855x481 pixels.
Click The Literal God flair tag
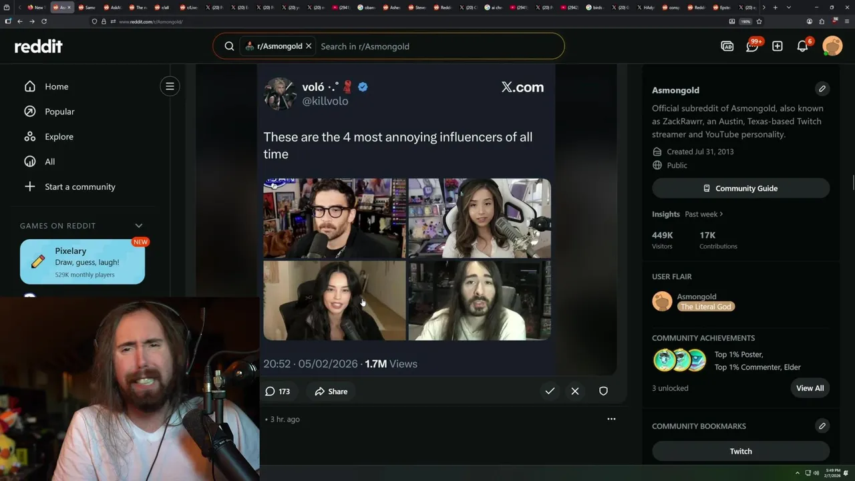(706, 307)
